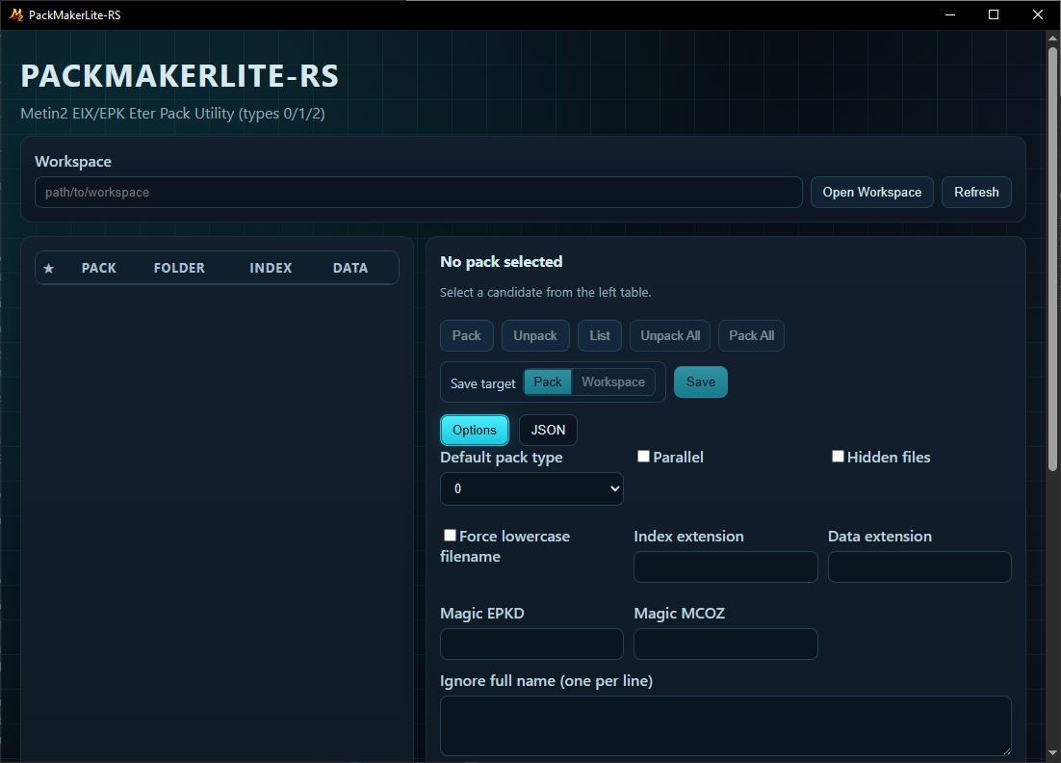Viewport: 1061px width, 763px height.
Task: Click the PackMakerLite-RS flame logo in title bar
Action: pyautogui.click(x=16, y=14)
